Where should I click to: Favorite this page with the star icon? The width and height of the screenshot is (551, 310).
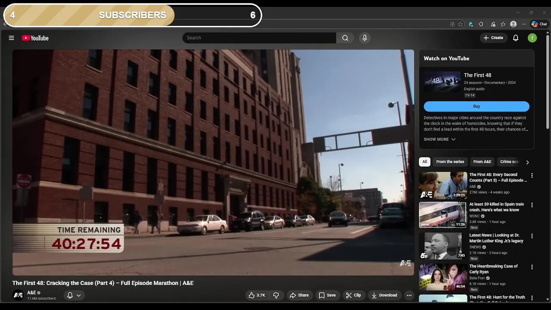click(461, 24)
